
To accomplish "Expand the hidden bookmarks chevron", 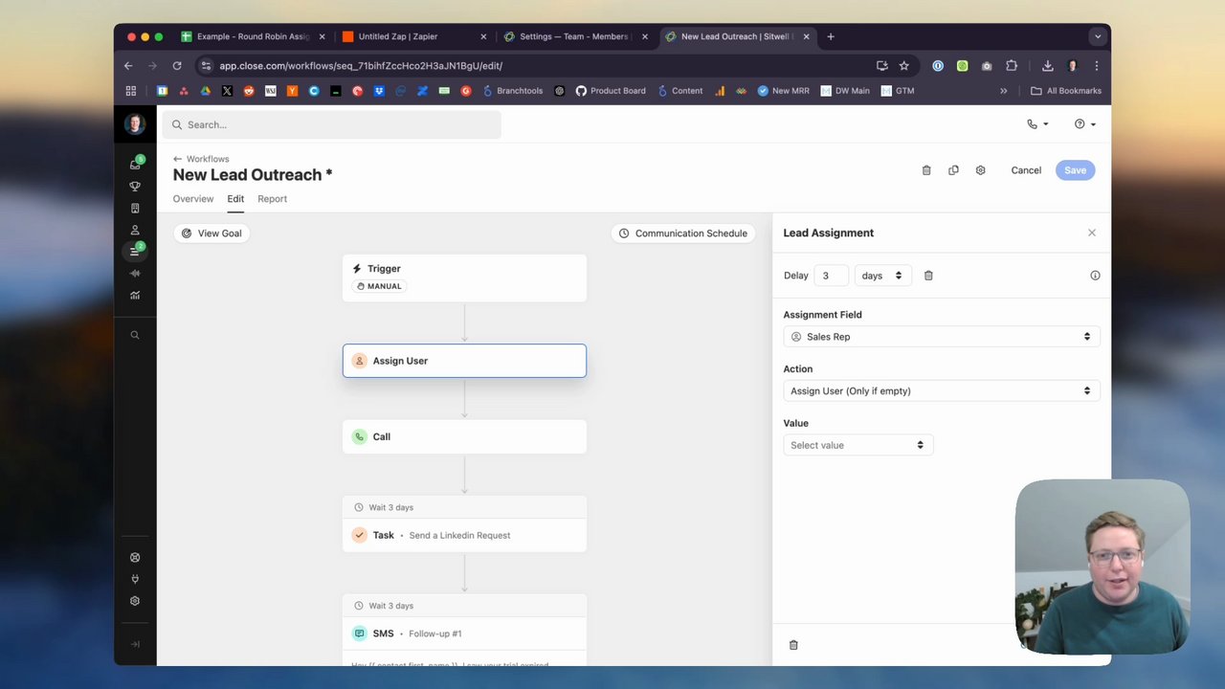I will click(x=1003, y=91).
